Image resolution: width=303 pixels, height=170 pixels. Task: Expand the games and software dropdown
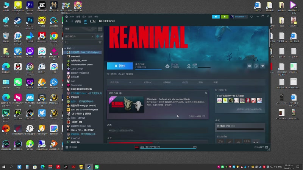79,36
